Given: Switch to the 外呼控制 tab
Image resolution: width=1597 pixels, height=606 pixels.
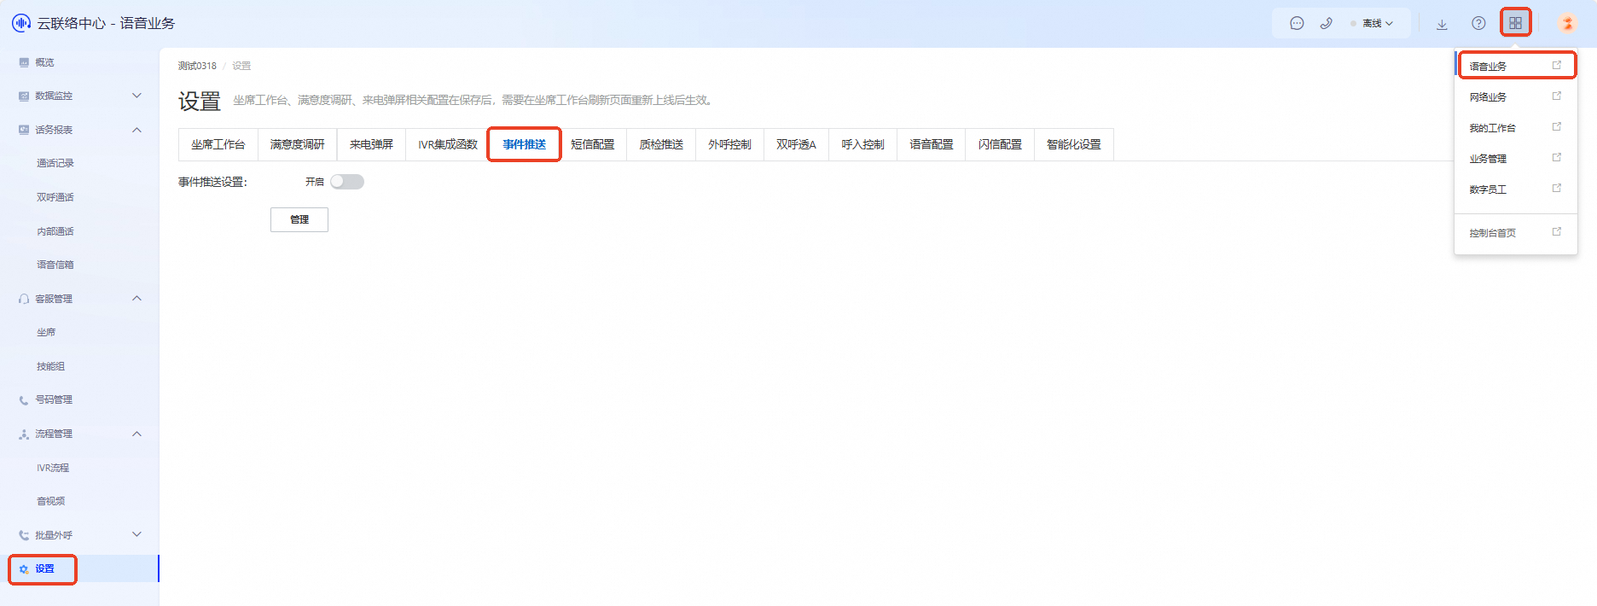Looking at the screenshot, I should pyautogui.click(x=729, y=144).
